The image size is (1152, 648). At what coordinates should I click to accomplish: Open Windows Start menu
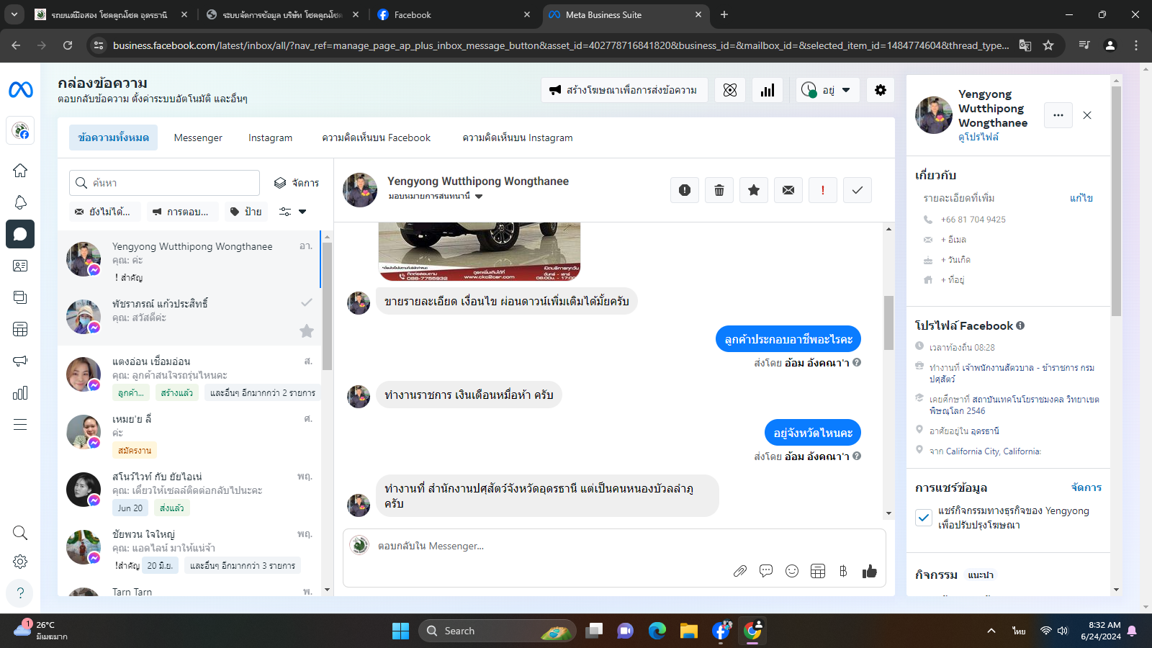click(x=400, y=631)
